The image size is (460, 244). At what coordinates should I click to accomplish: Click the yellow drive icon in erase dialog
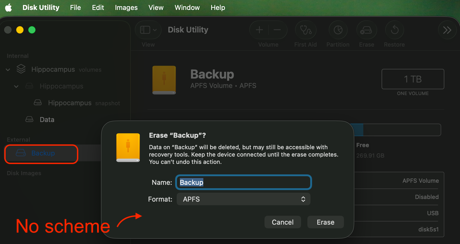(x=128, y=147)
